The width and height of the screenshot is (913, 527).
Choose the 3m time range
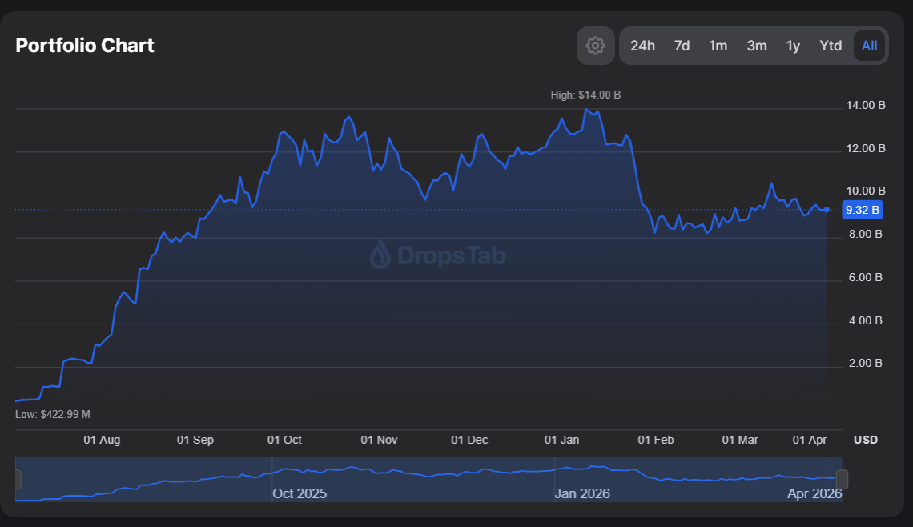[757, 46]
